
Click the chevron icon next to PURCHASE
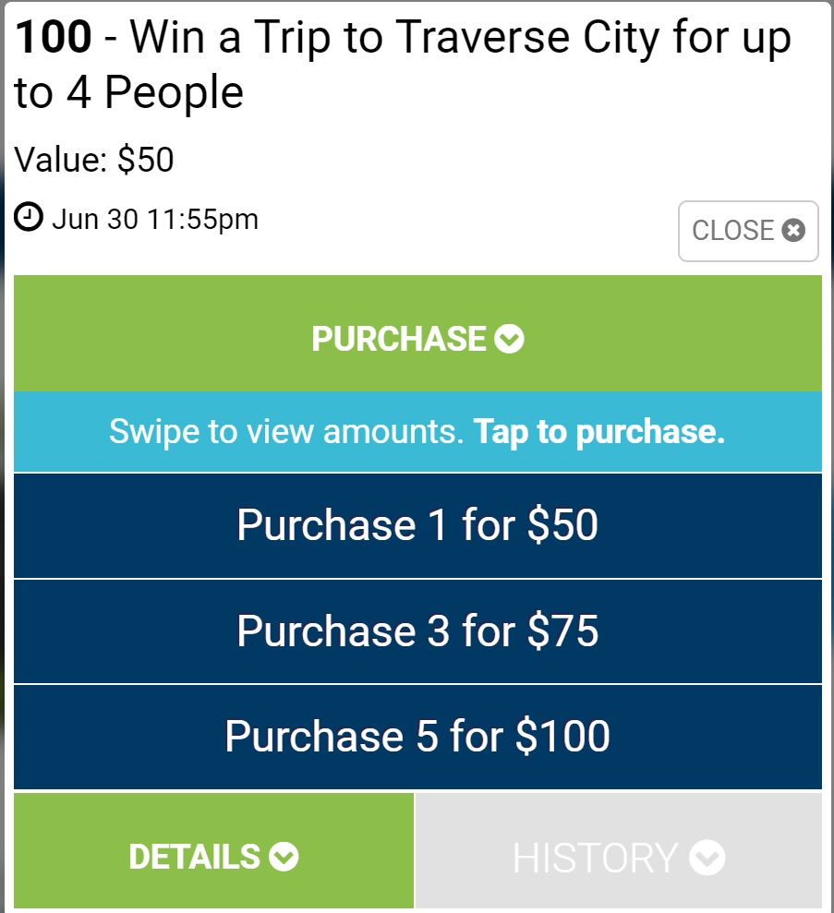coord(510,340)
